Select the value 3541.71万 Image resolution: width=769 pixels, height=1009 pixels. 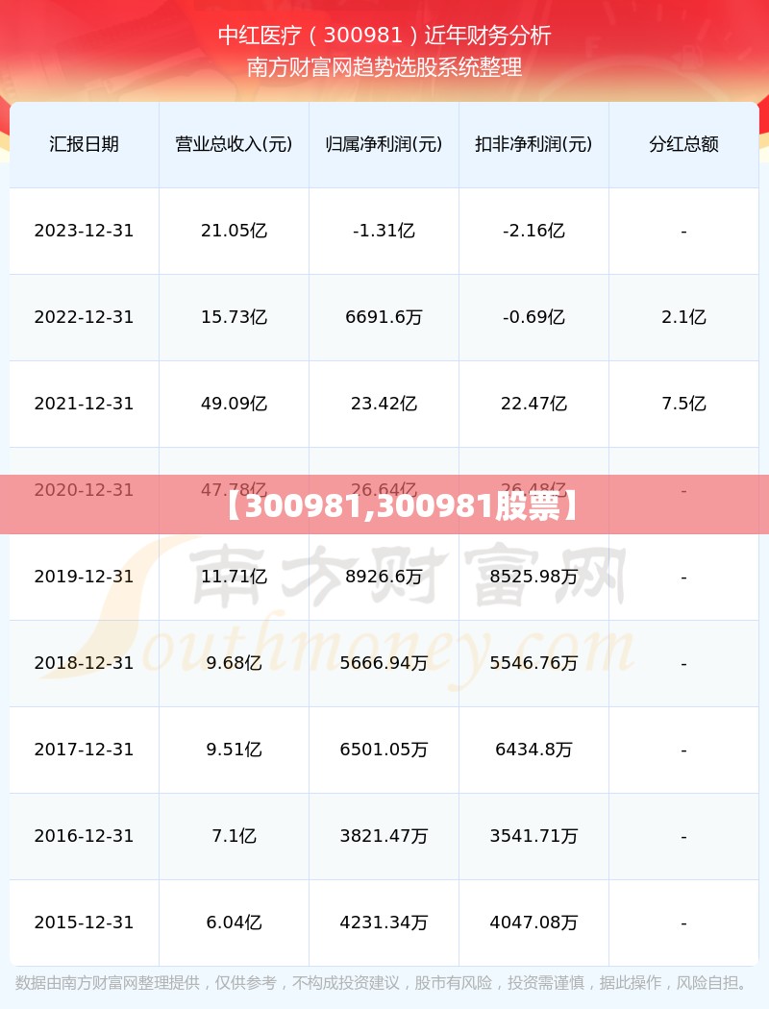(534, 836)
